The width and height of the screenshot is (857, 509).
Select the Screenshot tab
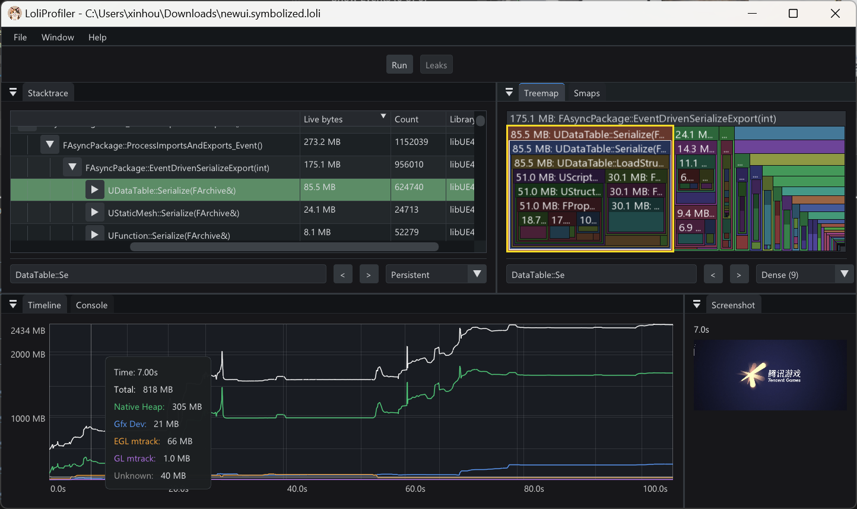(733, 305)
